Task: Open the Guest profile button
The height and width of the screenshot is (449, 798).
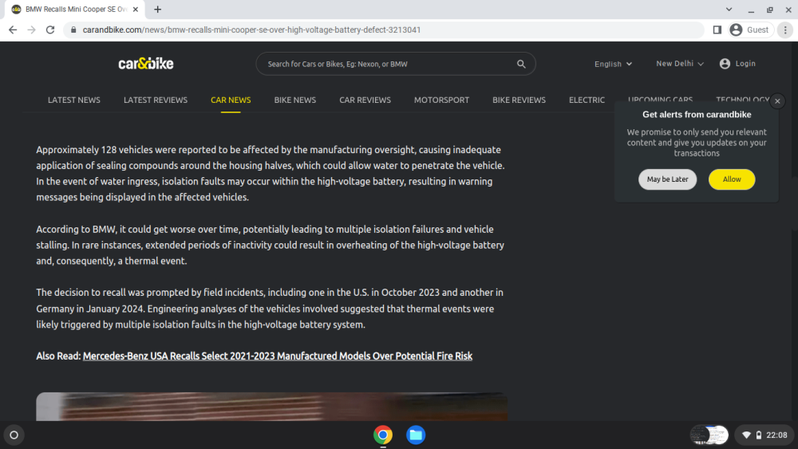Action: tap(750, 30)
